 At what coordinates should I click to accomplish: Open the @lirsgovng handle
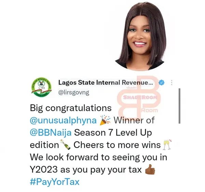click(74, 92)
